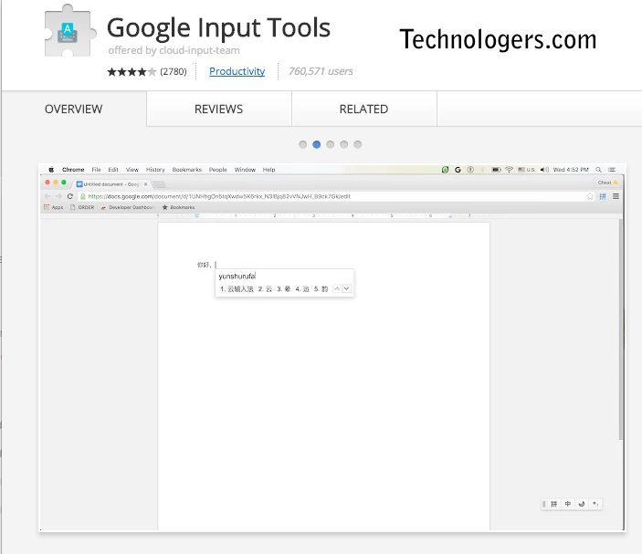Click the new tab button in preview browser
The height and width of the screenshot is (554, 642).
(159, 184)
